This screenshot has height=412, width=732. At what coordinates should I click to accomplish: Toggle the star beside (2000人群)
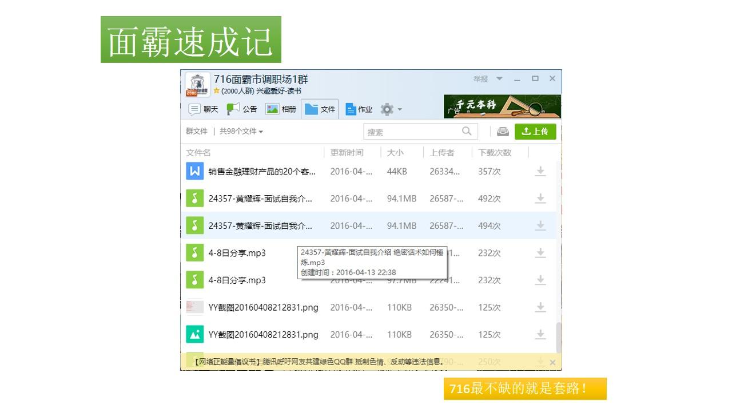point(215,90)
